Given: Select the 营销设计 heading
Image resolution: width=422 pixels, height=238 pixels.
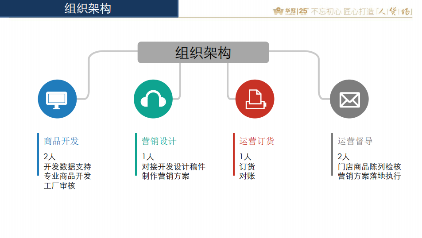Looking at the screenshot, I should click(x=159, y=141).
